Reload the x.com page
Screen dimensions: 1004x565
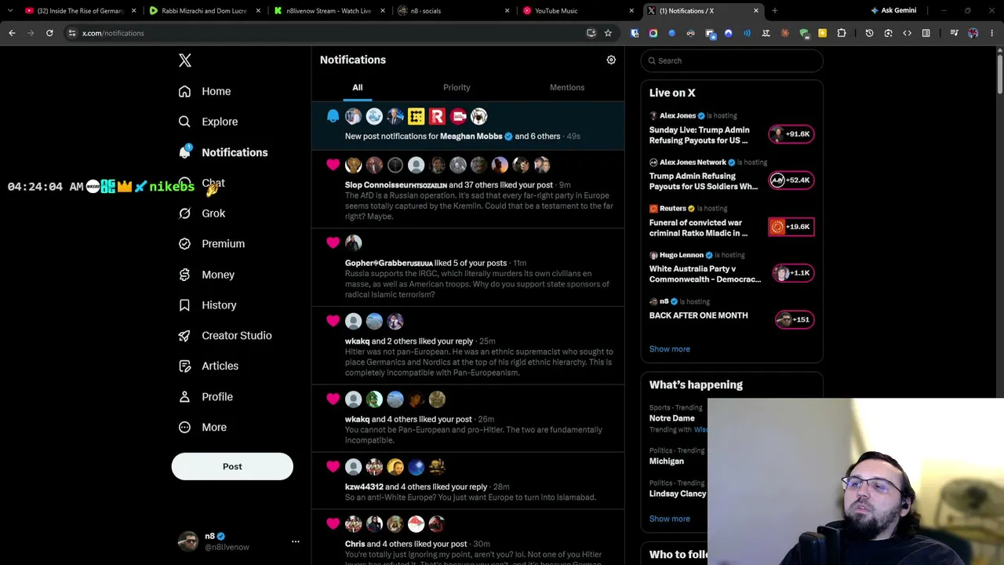49,33
